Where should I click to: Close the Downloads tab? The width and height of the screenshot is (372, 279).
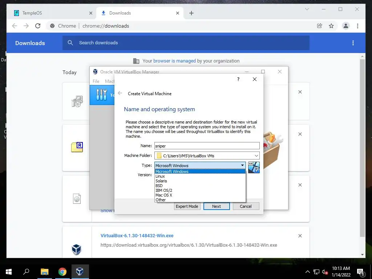click(177, 13)
